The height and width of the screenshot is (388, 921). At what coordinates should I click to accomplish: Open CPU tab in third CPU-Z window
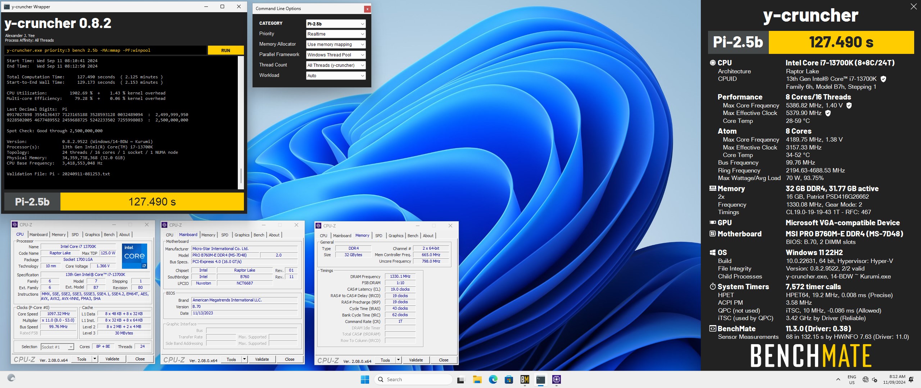point(323,236)
